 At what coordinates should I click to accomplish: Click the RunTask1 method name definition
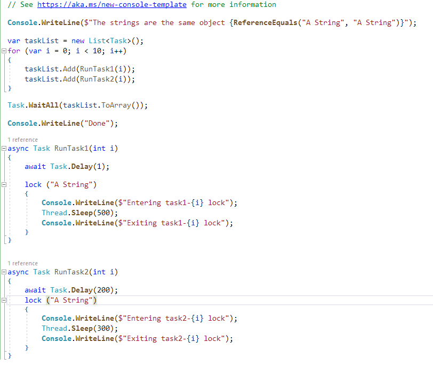click(x=71, y=149)
